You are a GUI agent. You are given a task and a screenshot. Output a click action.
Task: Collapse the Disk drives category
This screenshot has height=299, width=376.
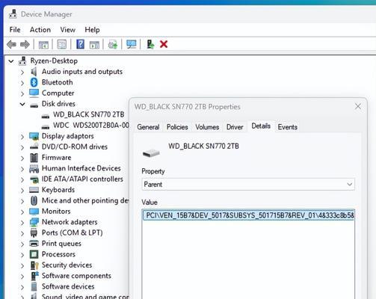coord(22,104)
